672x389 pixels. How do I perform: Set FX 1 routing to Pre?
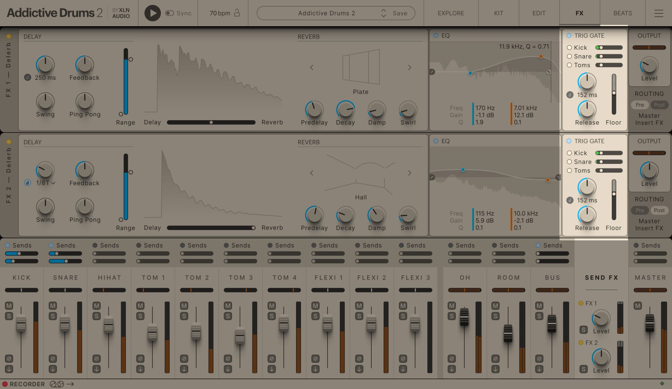click(640, 105)
